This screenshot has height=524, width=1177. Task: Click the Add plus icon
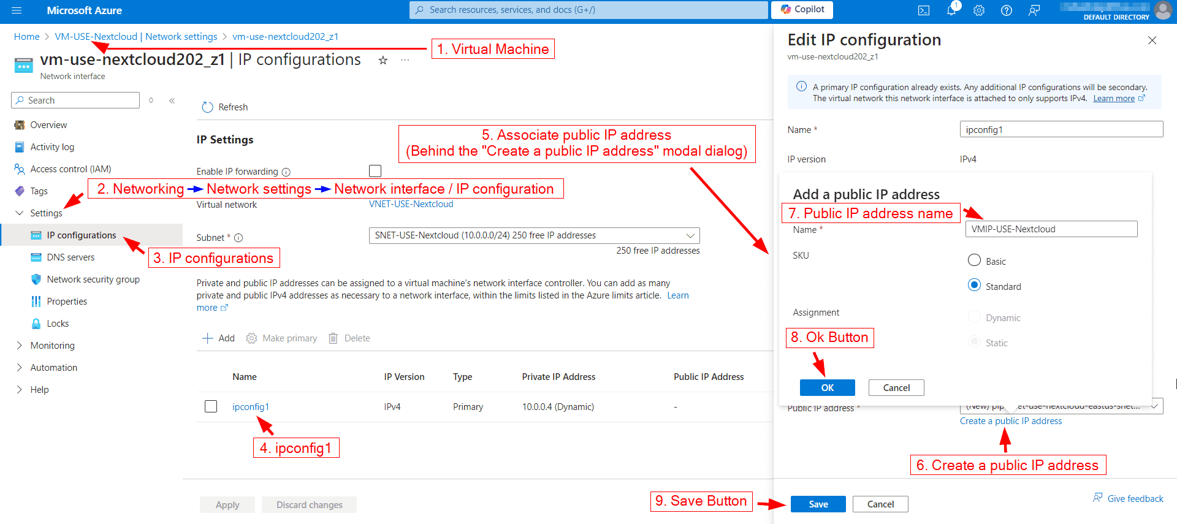tap(207, 338)
